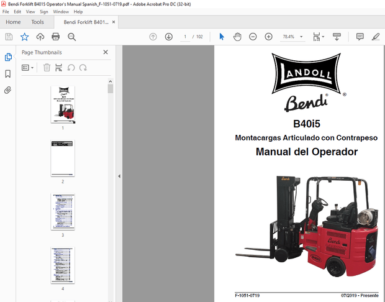This screenshot has height=302, width=385.
Task: Click the 'F-1051-0719' footer text
Action: (247, 295)
